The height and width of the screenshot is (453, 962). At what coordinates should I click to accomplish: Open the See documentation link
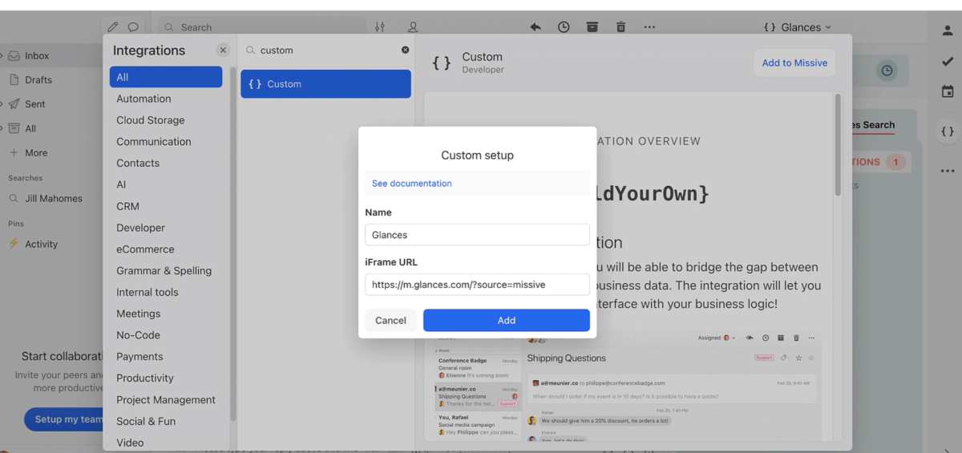412,184
